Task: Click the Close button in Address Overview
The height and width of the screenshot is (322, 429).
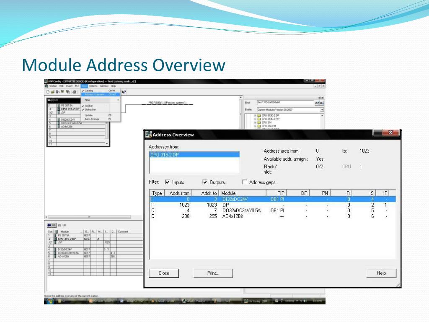Action: point(164,273)
